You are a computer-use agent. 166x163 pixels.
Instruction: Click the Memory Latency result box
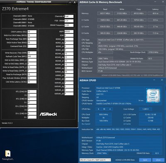[x=155, y=13]
